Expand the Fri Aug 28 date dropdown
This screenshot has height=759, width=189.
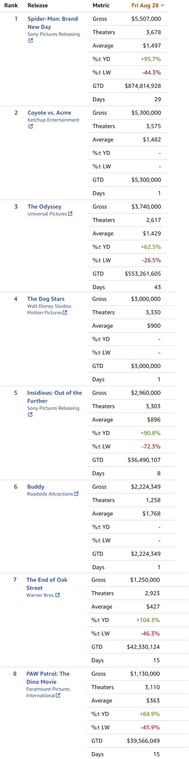(148, 5)
